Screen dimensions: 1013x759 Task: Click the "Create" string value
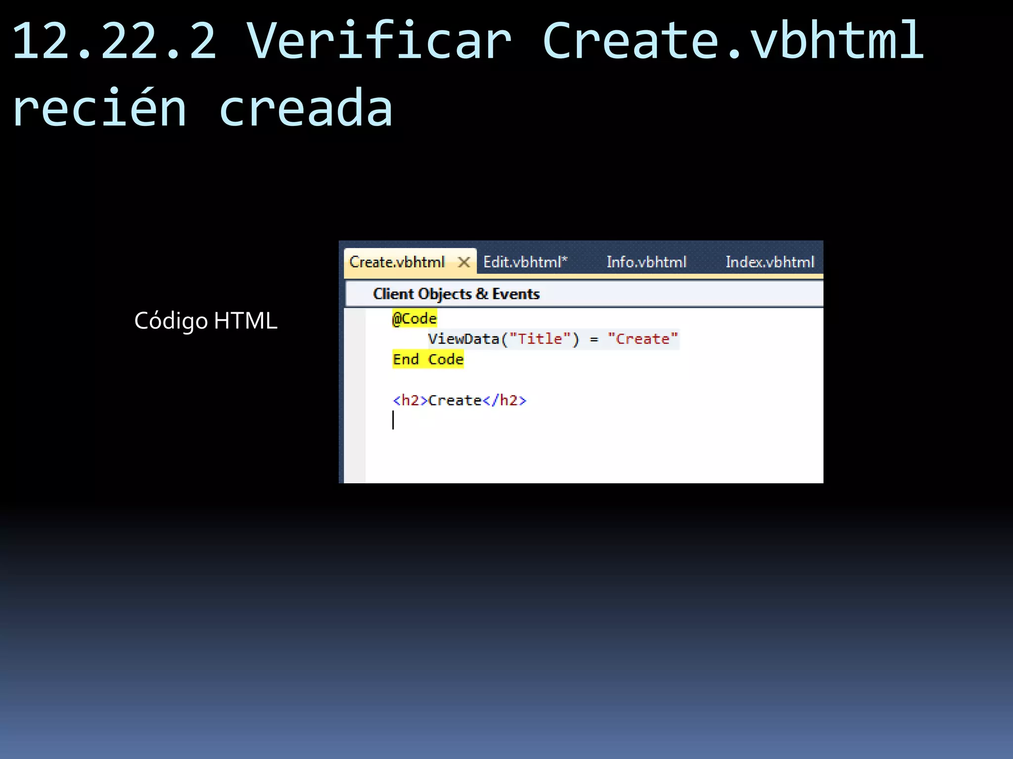click(x=643, y=339)
